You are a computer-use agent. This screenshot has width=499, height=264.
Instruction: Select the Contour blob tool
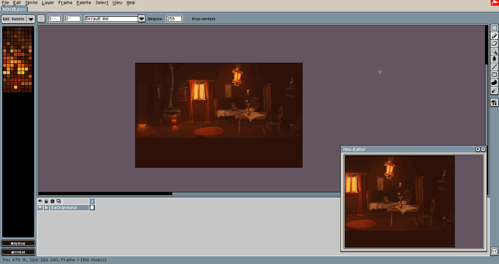pos(494,82)
